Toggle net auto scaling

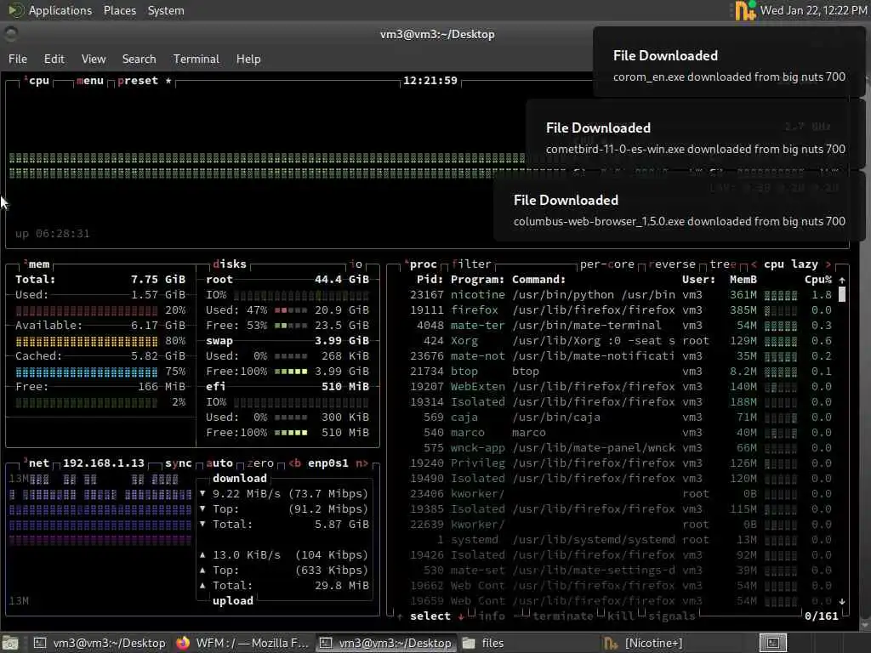(219, 463)
